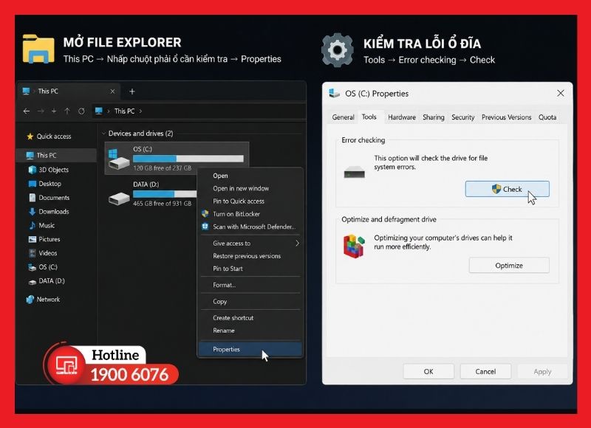Close the OS (C:) Properties dialog
591x428 pixels.
click(x=561, y=93)
